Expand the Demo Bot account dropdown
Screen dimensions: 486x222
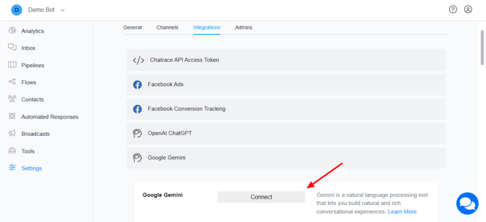63,10
